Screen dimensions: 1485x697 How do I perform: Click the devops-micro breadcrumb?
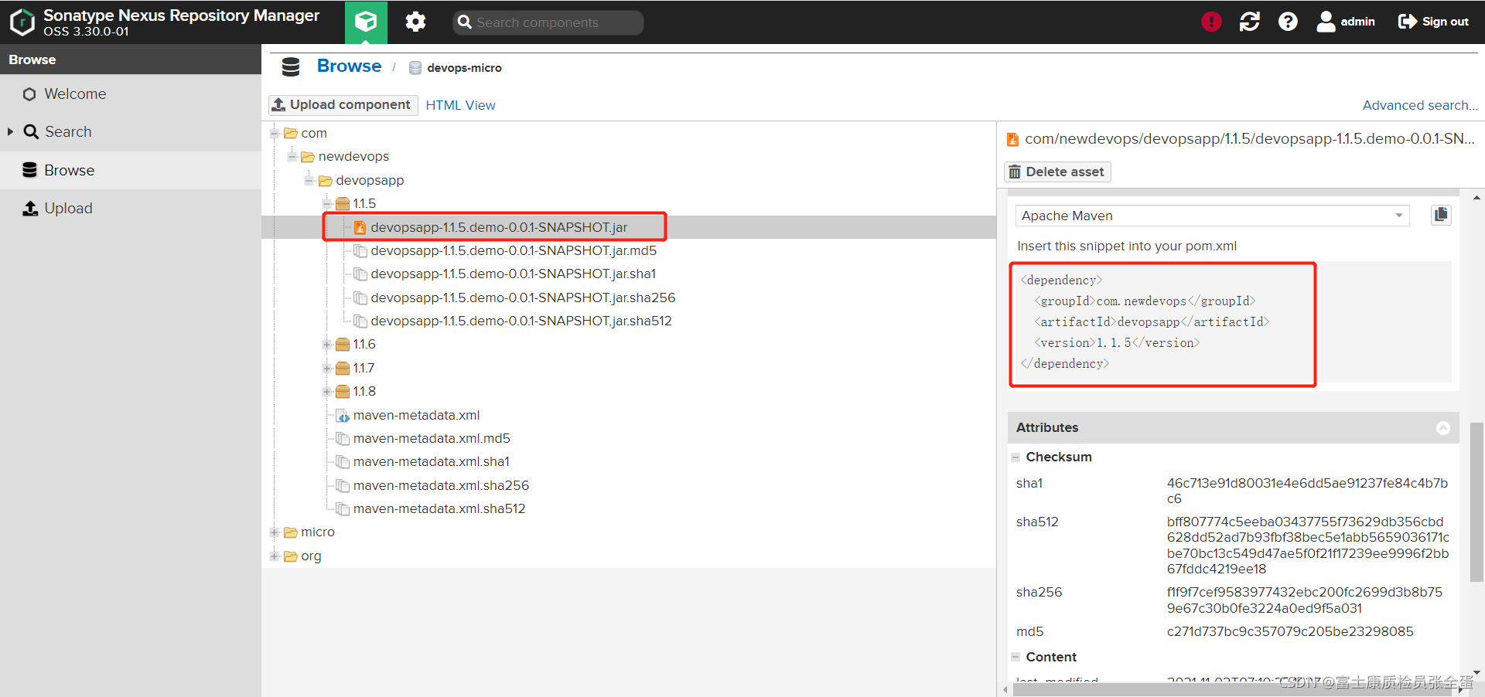pyautogui.click(x=464, y=68)
